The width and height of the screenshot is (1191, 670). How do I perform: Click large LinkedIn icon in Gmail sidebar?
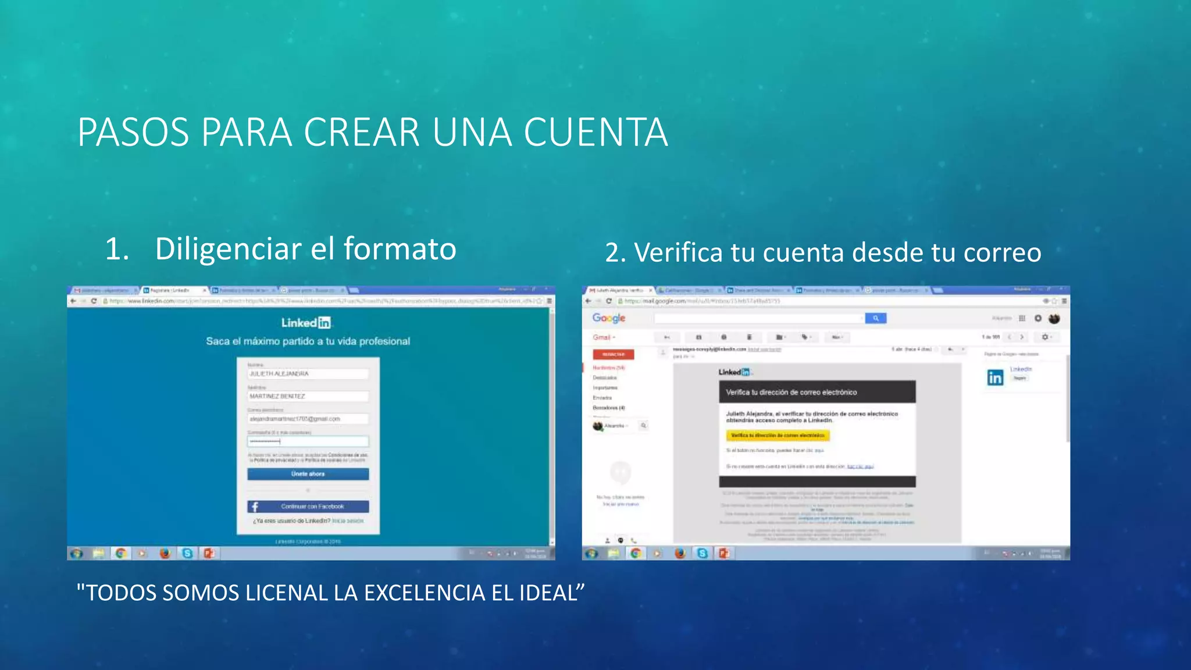995,377
